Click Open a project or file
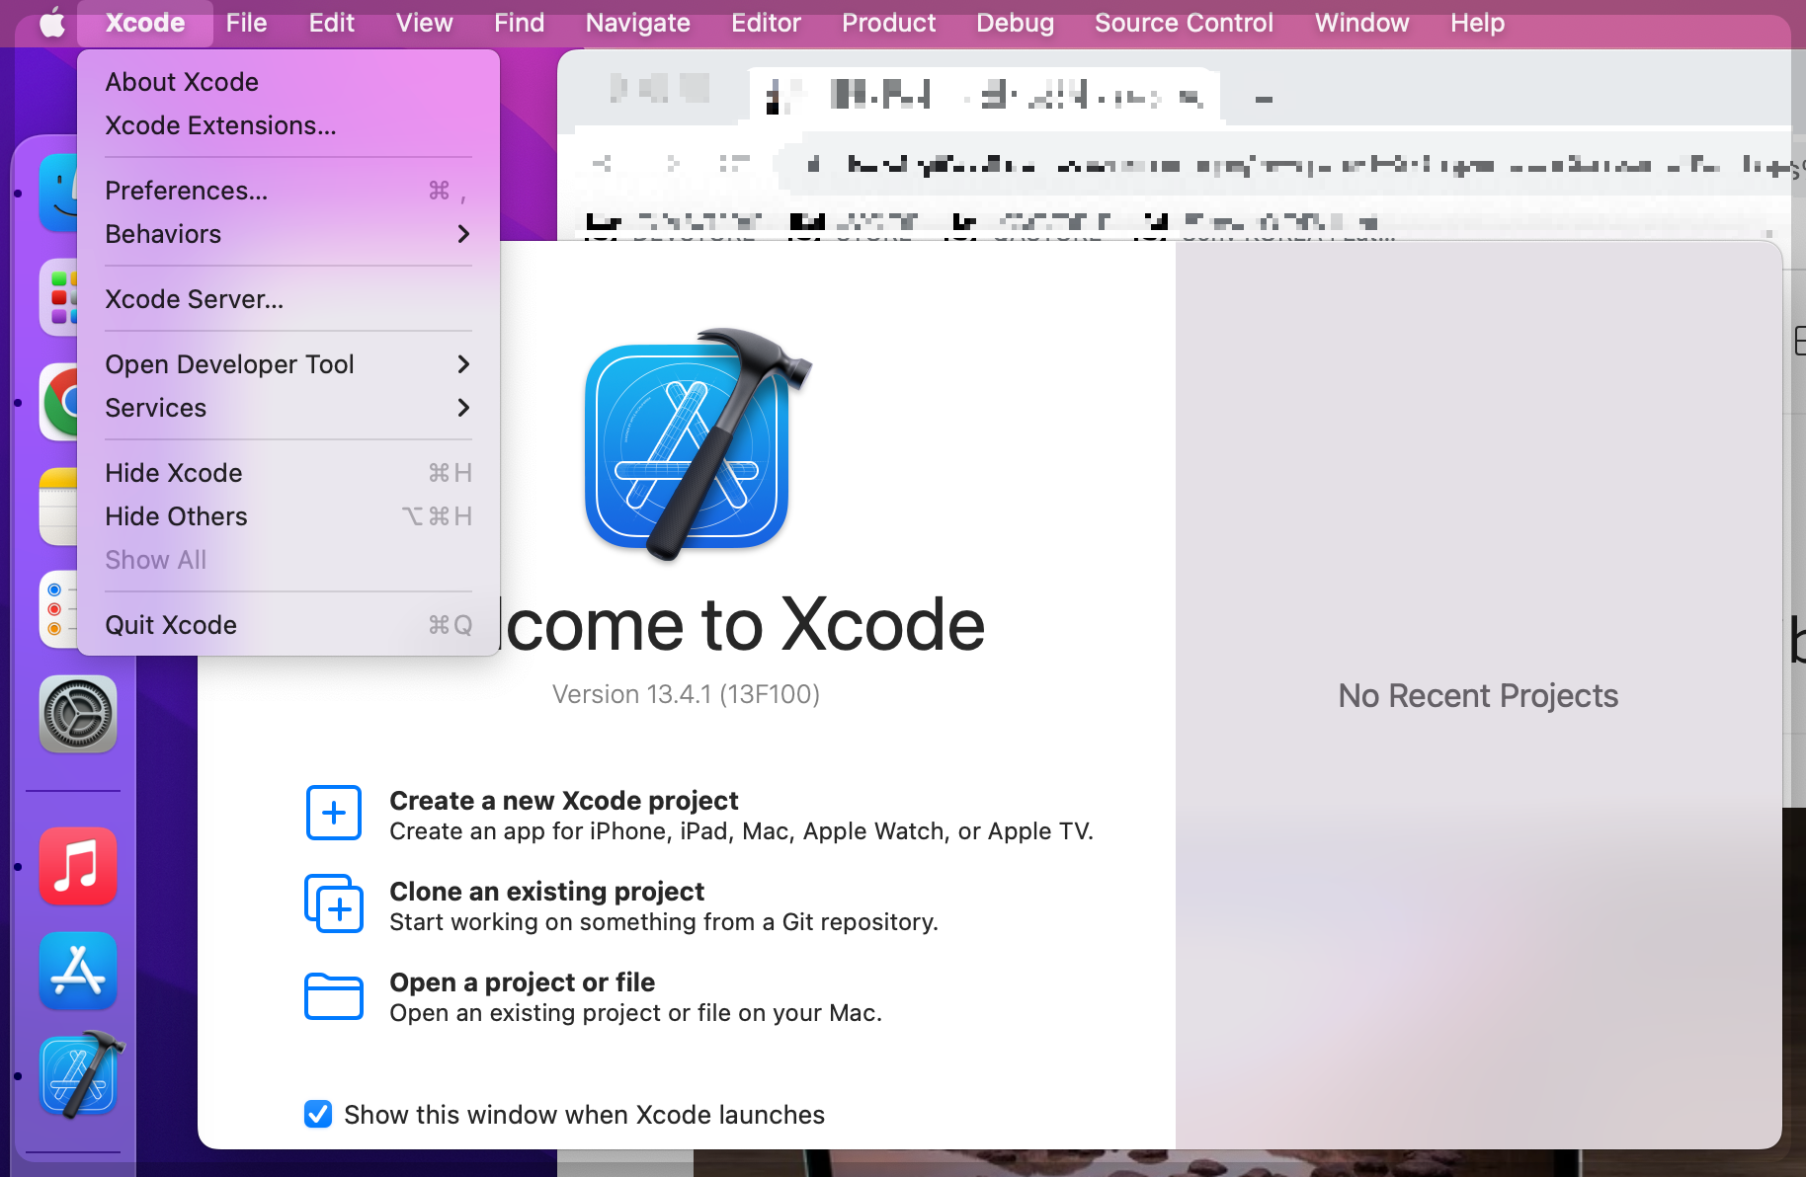The height and width of the screenshot is (1177, 1806). [523, 982]
